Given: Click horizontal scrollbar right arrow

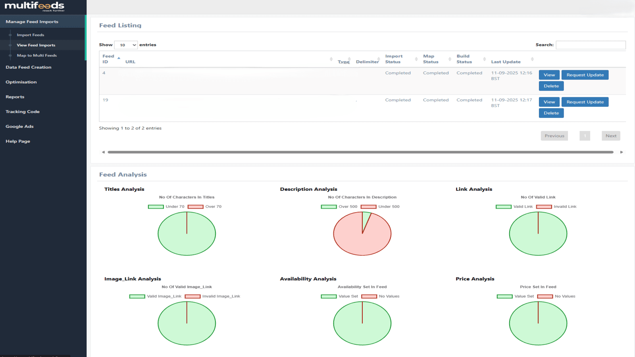Looking at the screenshot, I should 622,152.
